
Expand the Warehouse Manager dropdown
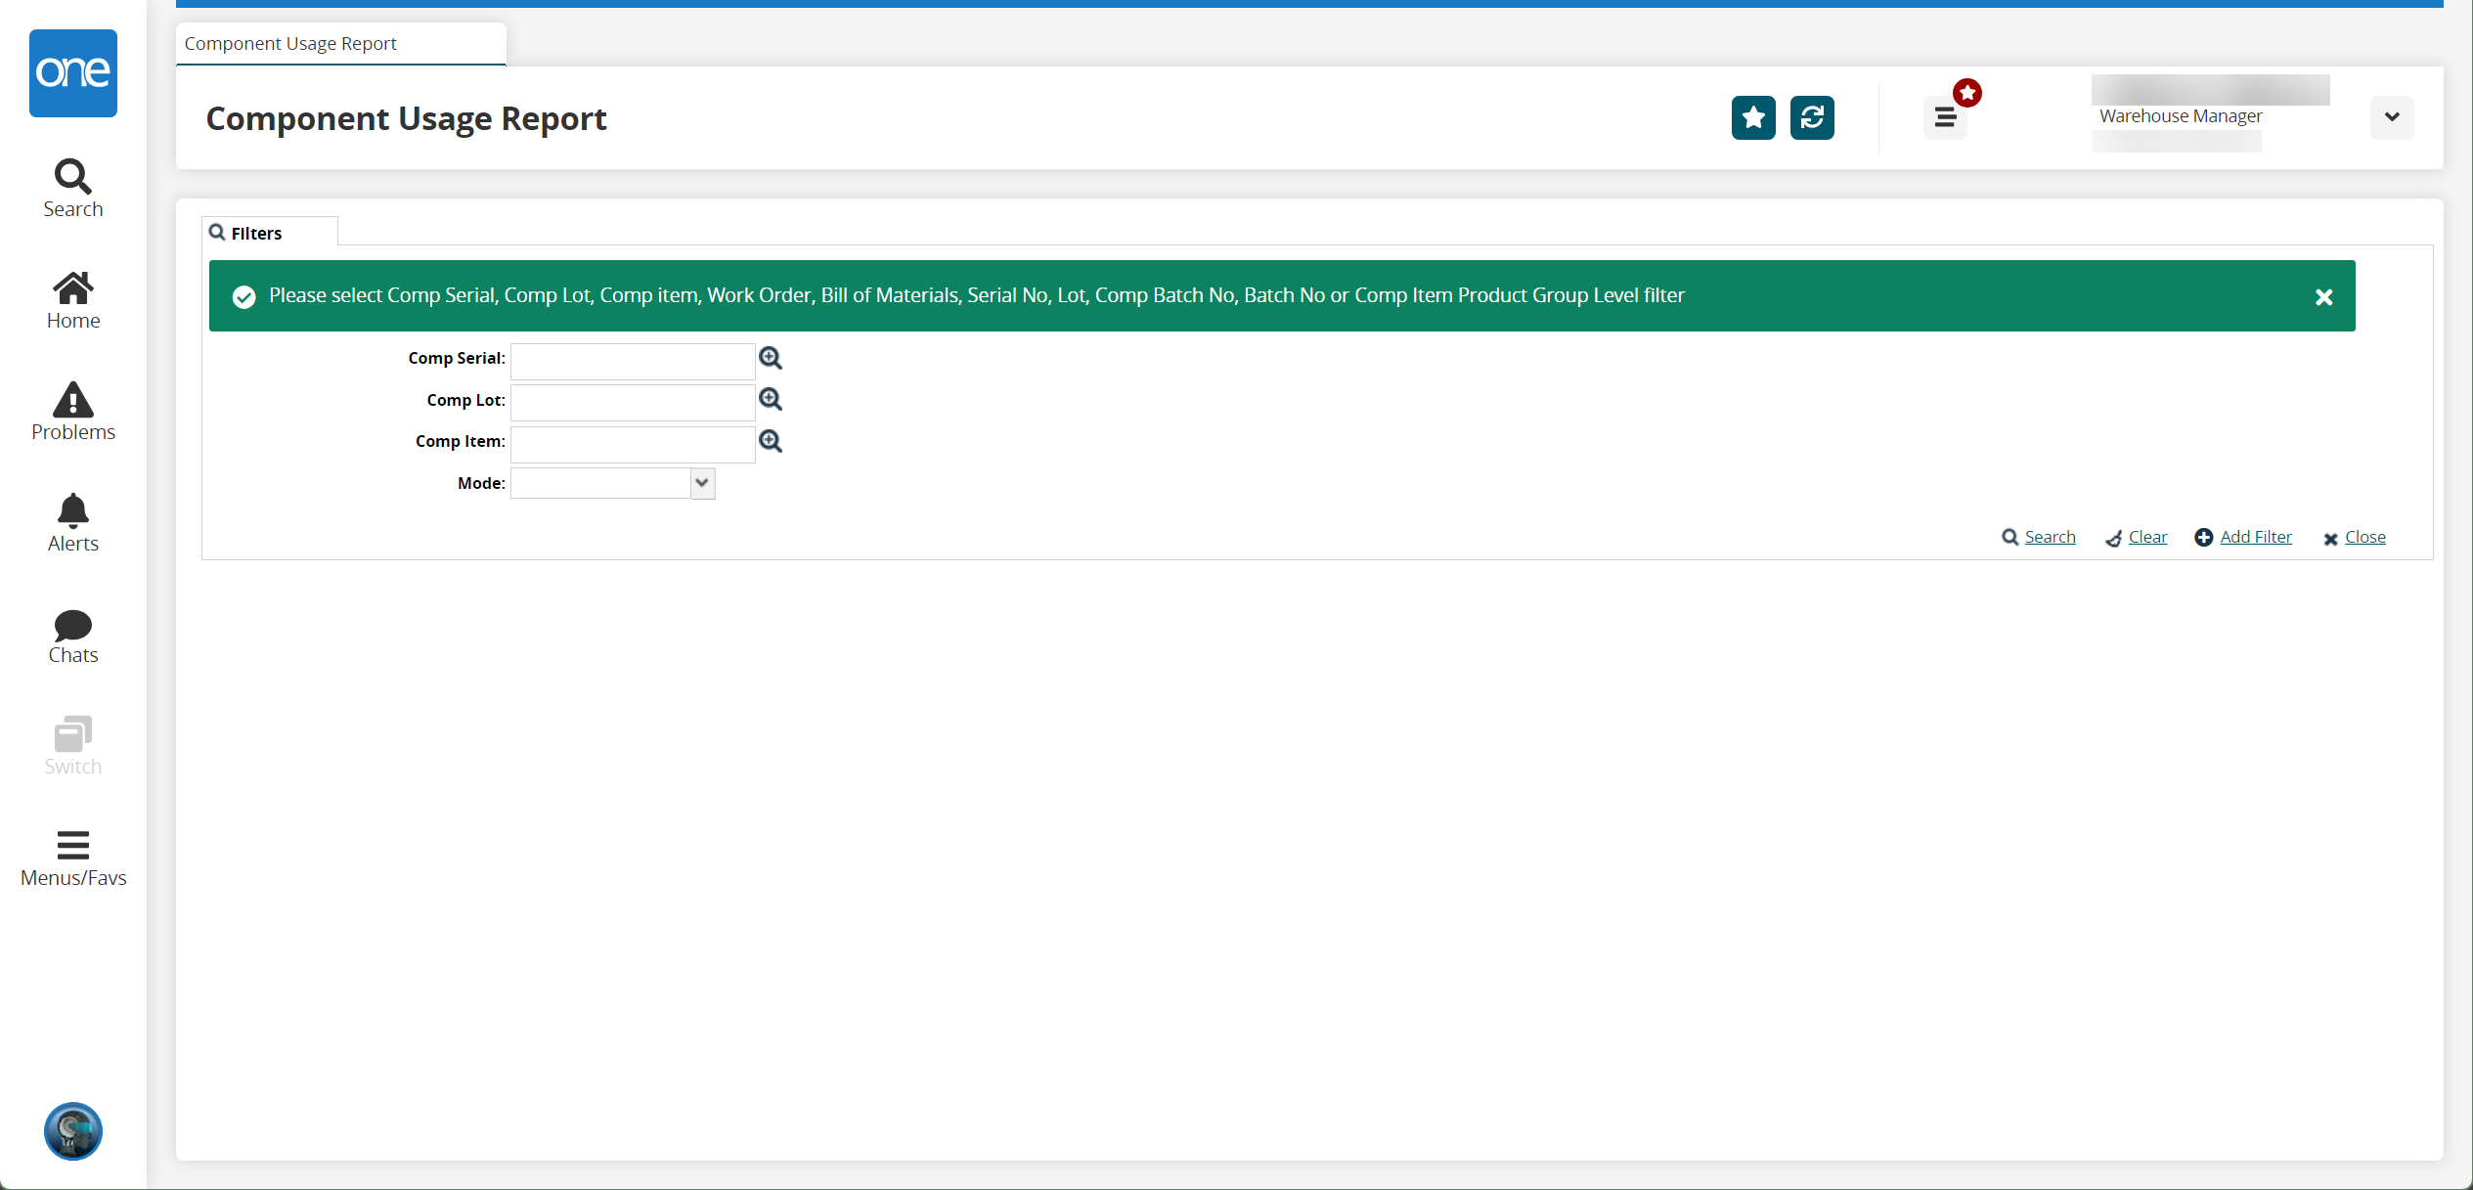2391,116
